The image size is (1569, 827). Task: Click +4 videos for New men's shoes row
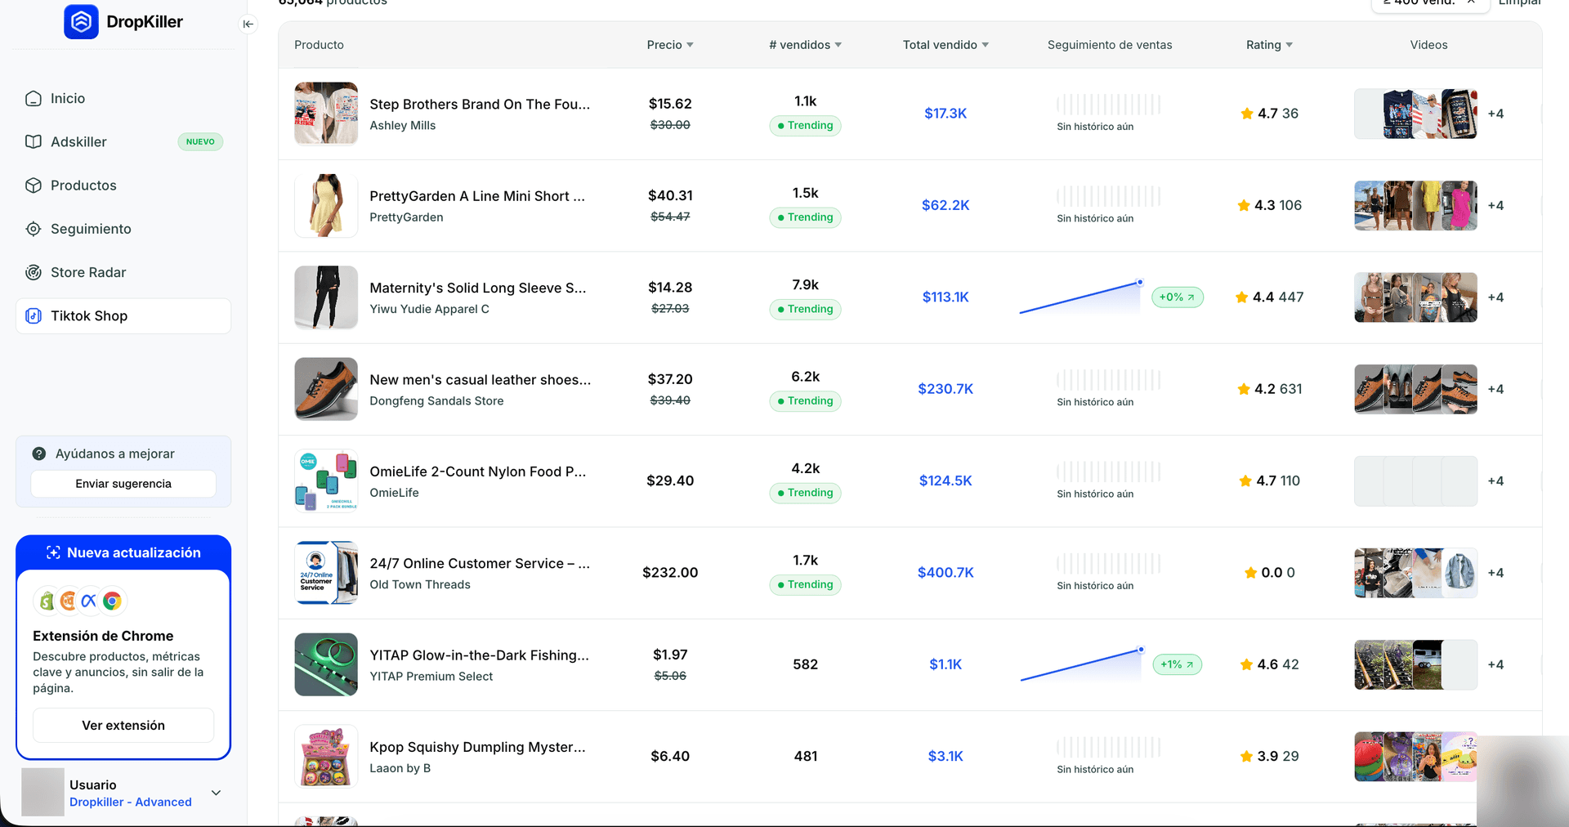(x=1495, y=389)
